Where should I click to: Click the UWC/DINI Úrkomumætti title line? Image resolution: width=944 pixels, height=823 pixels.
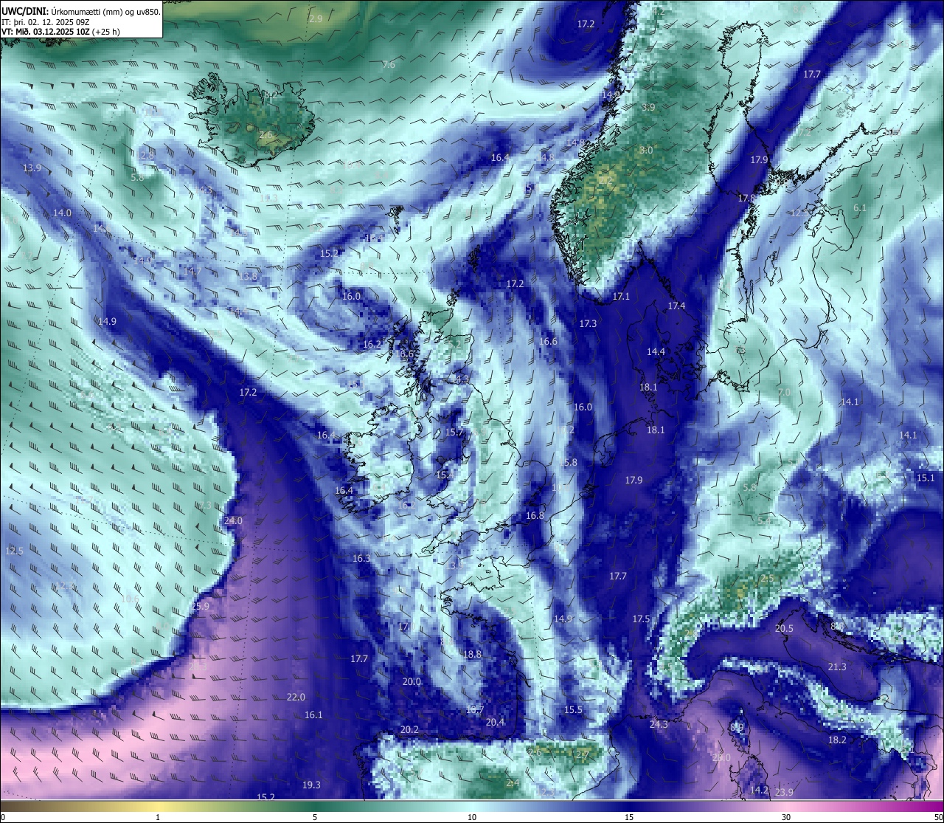click(x=81, y=11)
